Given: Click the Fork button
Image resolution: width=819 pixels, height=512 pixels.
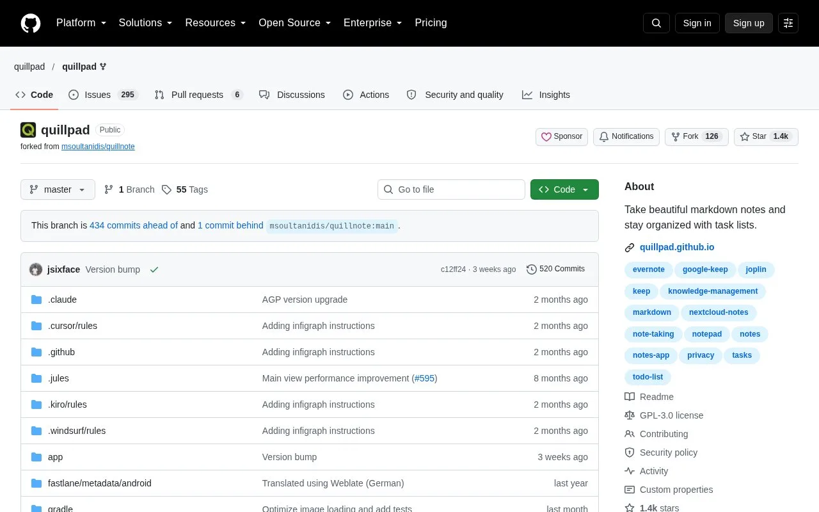Looking at the screenshot, I should (x=697, y=136).
